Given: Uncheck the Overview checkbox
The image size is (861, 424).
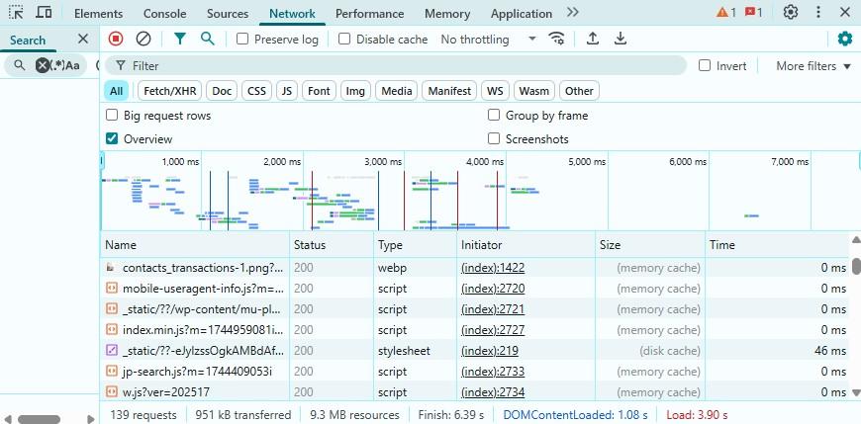Looking at the screenshot, I should point(112,138).
